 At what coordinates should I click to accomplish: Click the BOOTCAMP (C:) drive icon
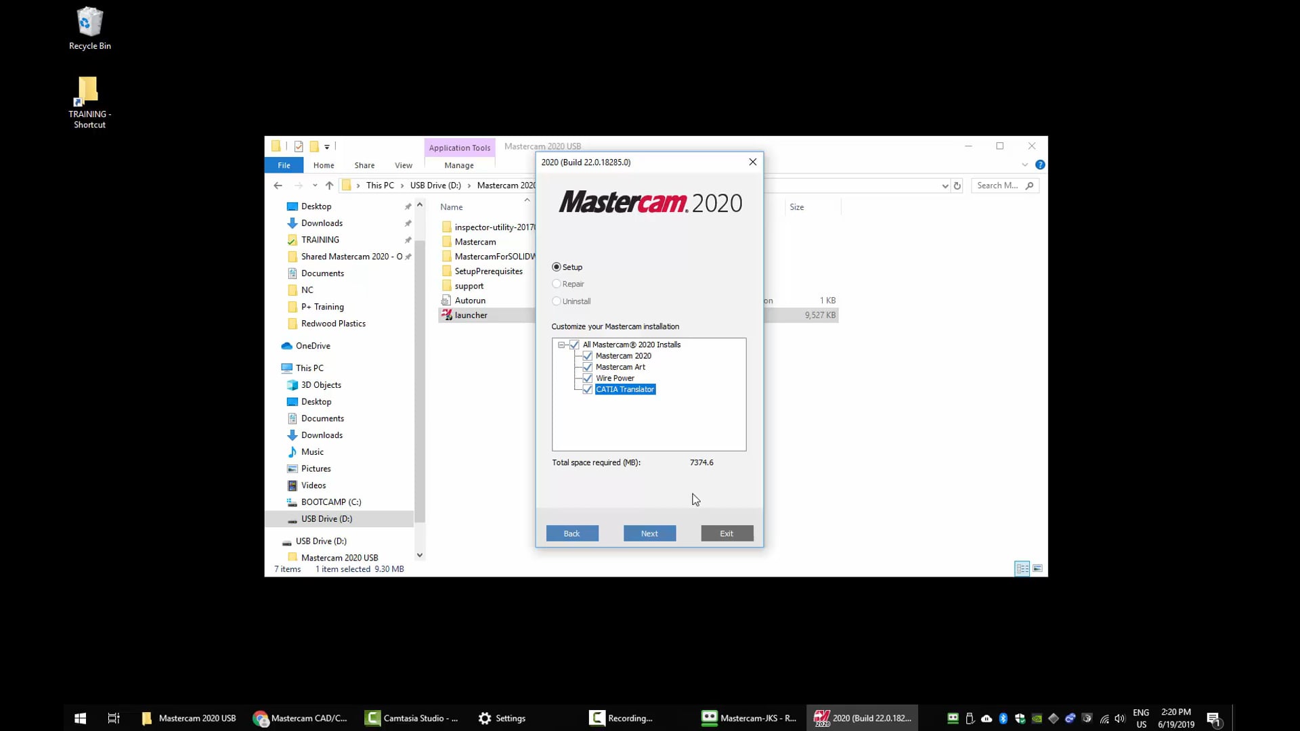(292, 502)
